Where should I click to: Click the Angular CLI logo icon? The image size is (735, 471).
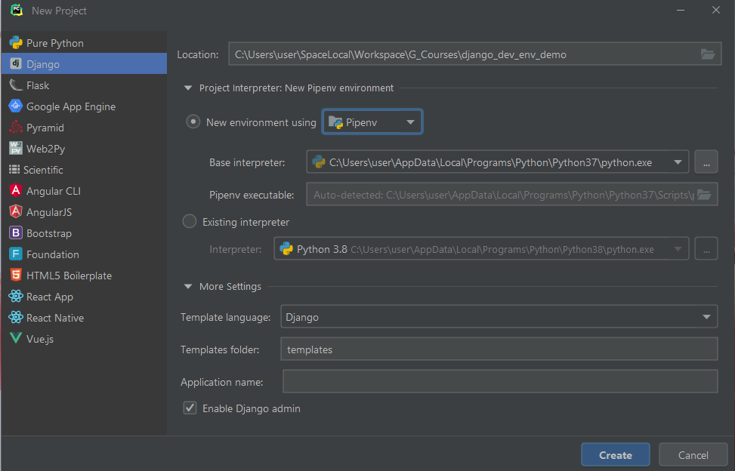15,190
